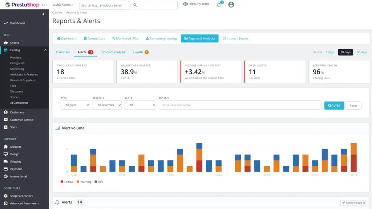Click the Customers person icon
The image size is (372, 209).
tap(6, 112)
